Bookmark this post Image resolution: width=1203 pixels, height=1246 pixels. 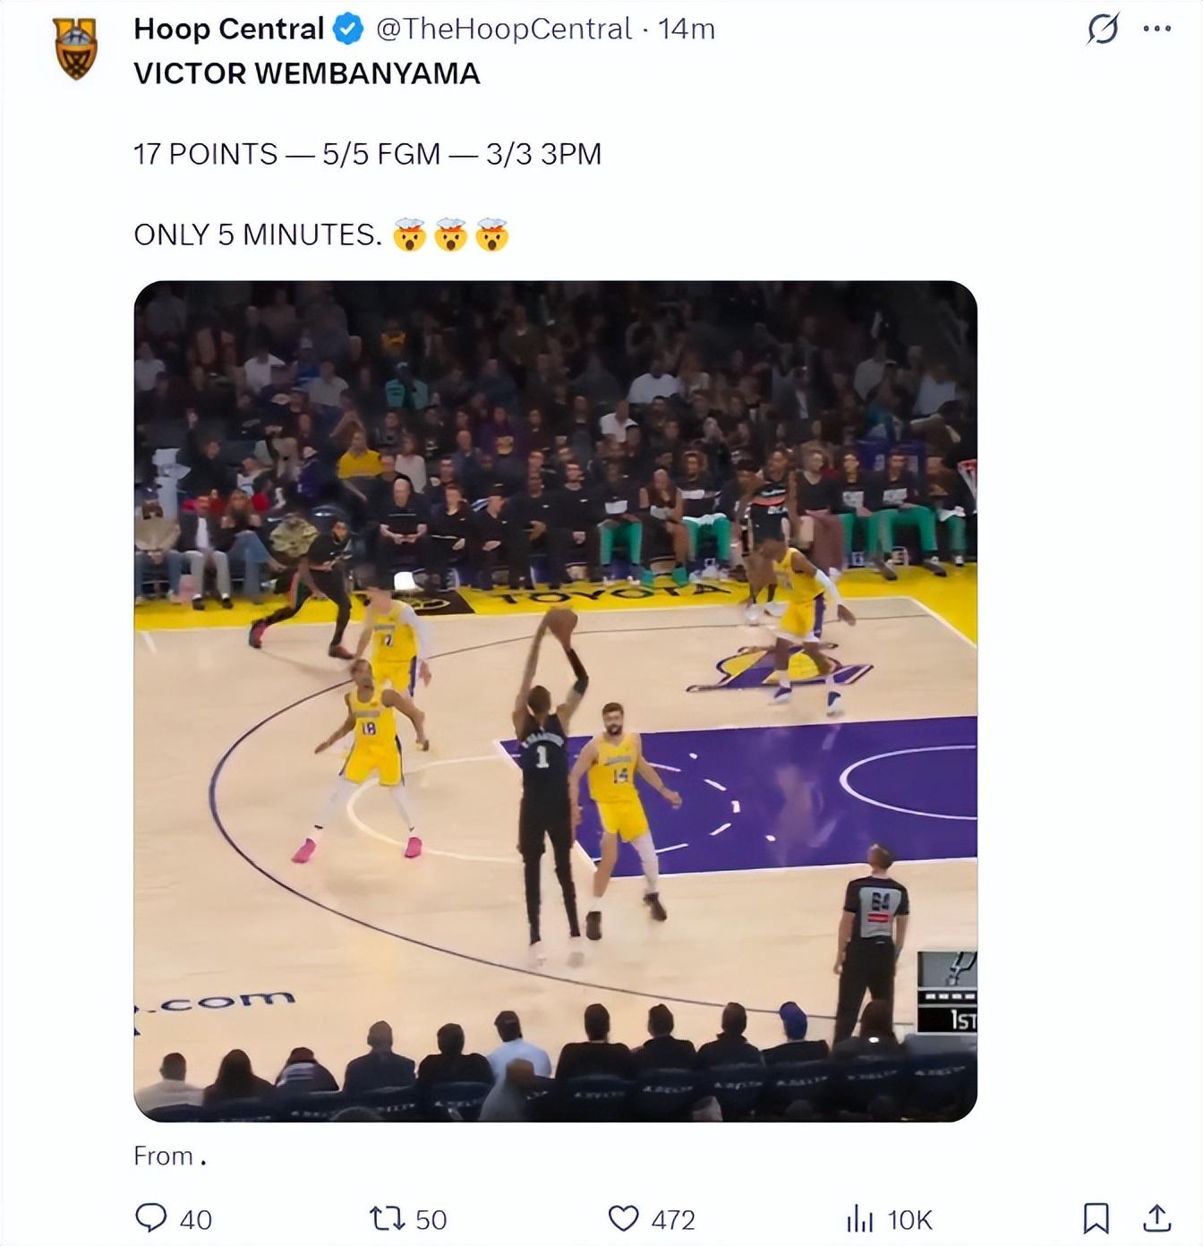point(1096,1218)
